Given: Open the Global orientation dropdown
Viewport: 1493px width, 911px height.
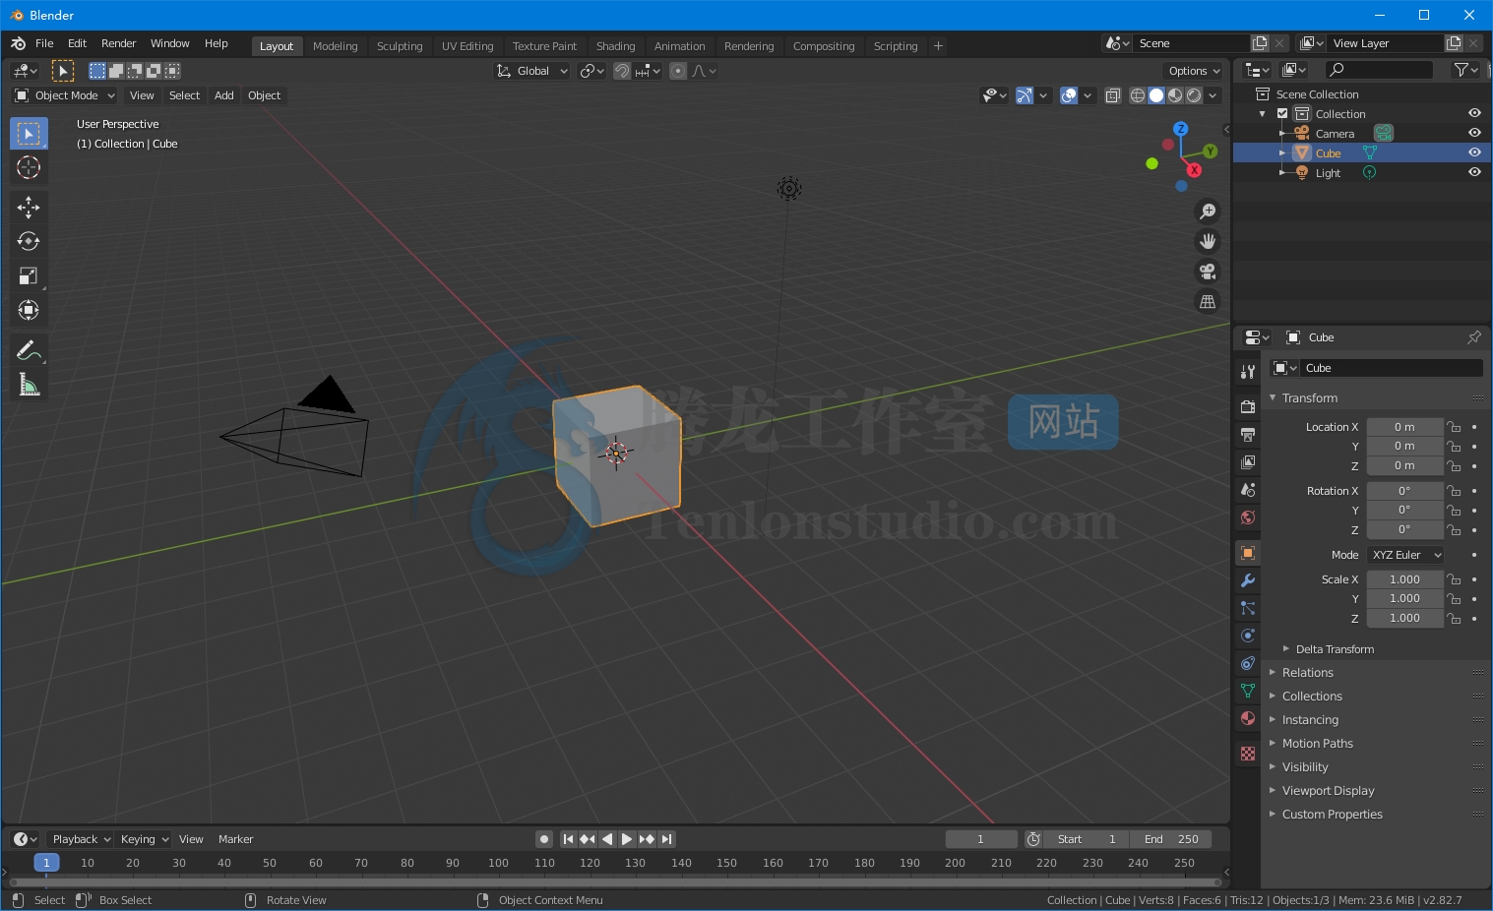Looking at the screenshot, I should pyautogui.click(x=531, y=71).
